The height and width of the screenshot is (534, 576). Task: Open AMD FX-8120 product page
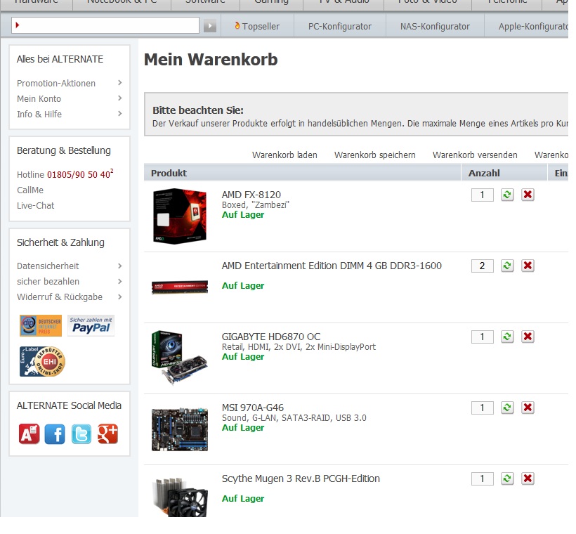(x=251, y=195)
